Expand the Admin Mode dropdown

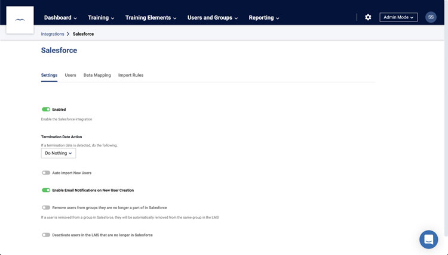point(398,17)
